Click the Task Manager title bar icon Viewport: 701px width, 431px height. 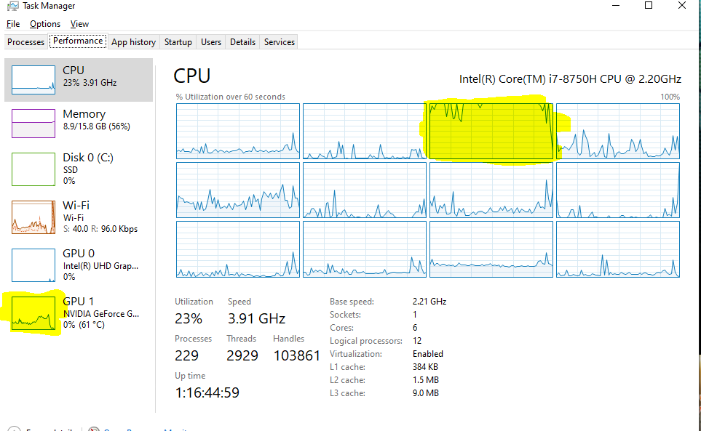coord(12,6)
